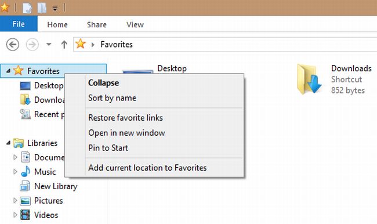Click the Recent places icon in navigation pane
Screen dimensions: 377x224
(26, 114)
